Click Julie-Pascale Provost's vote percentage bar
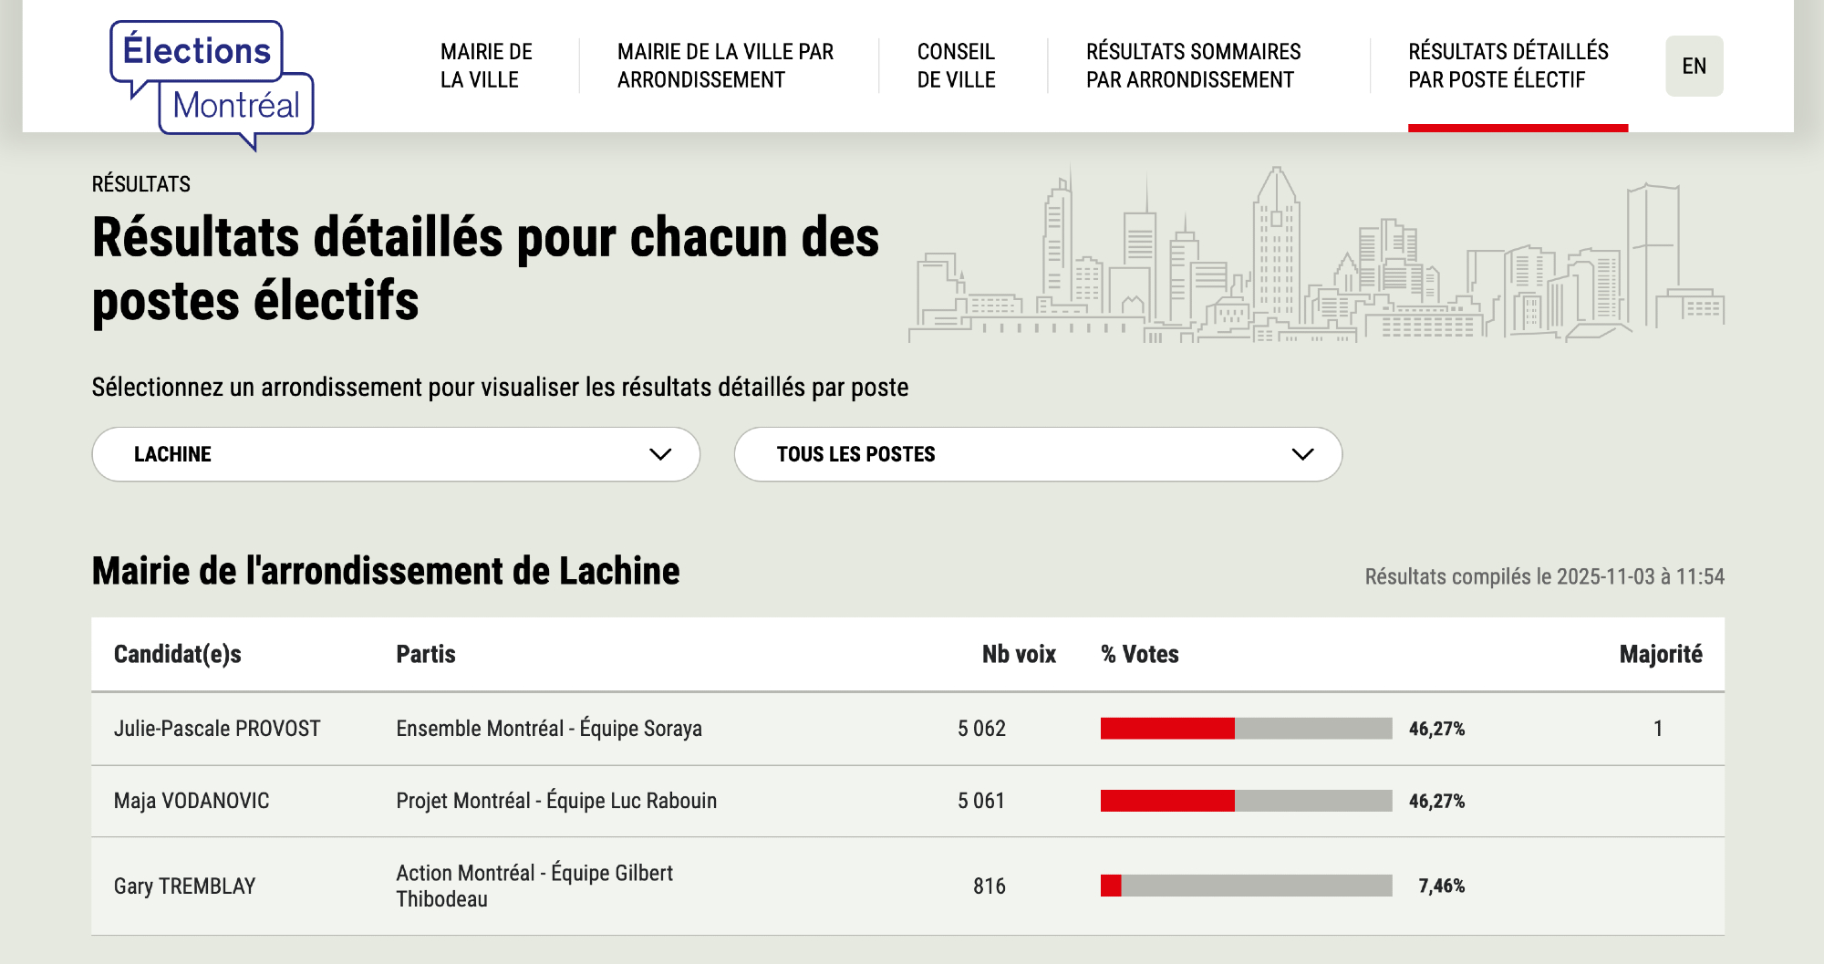The image size is (1824, 964). tap(1246, 729)
